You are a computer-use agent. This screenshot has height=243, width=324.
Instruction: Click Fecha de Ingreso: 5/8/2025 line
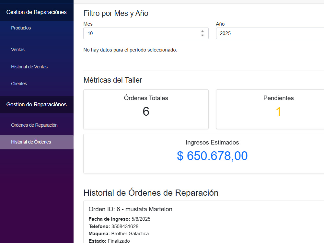coord(120,219)
